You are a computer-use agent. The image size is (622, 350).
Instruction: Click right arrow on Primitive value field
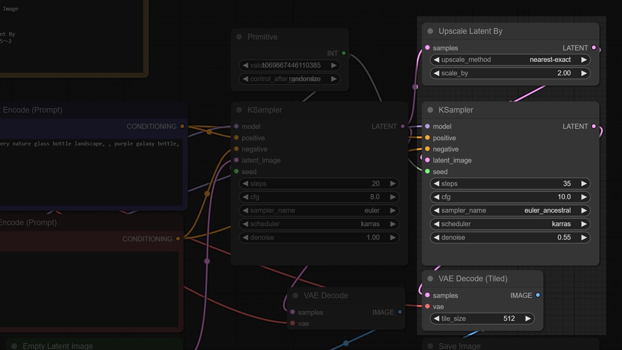pos(333,65)
